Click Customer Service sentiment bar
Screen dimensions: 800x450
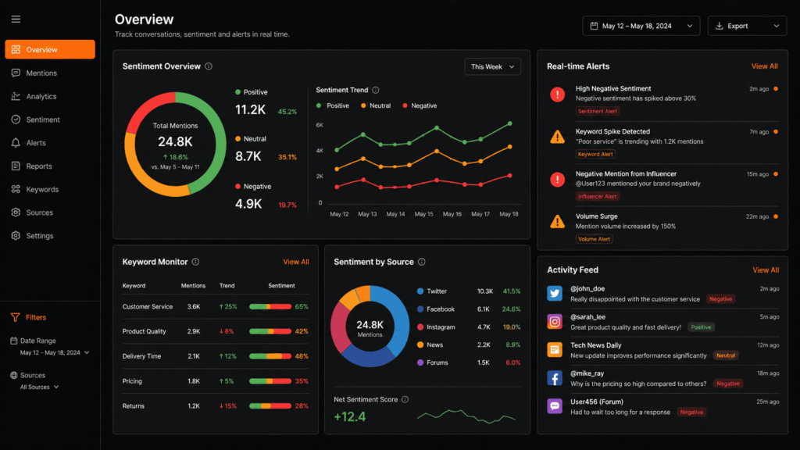click(270, 306)
